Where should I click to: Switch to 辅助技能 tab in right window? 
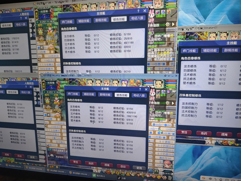(x=210, y=50)
